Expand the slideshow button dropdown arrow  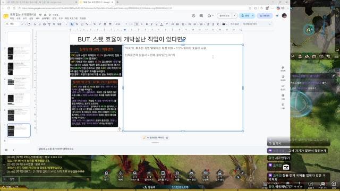[235, 16]
